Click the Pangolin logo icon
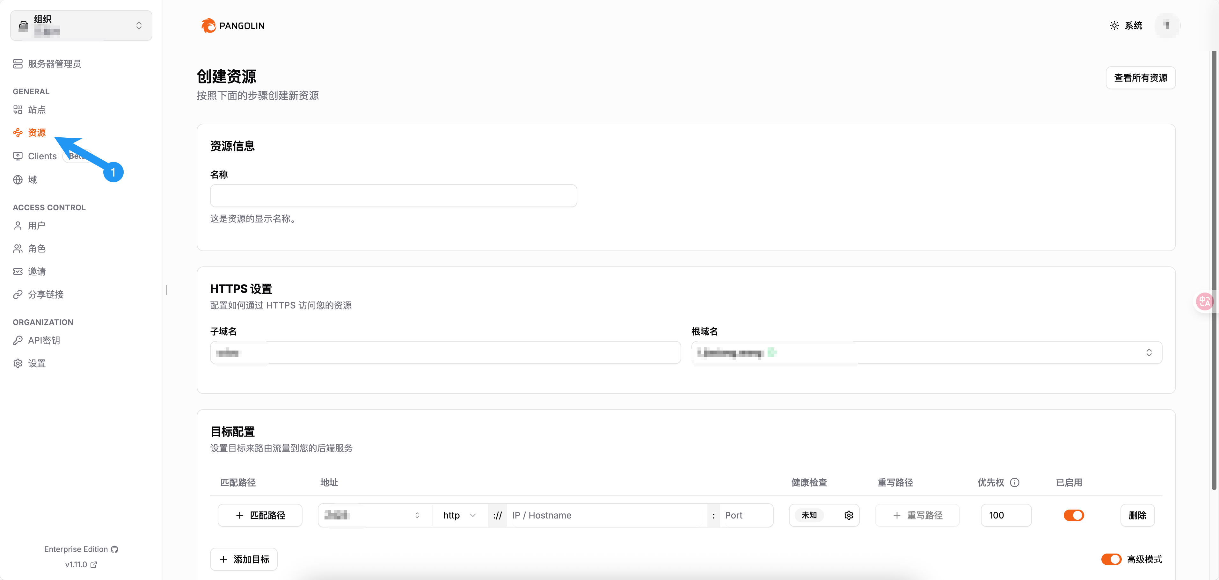 pyautogui.click(x=208, y=25)
